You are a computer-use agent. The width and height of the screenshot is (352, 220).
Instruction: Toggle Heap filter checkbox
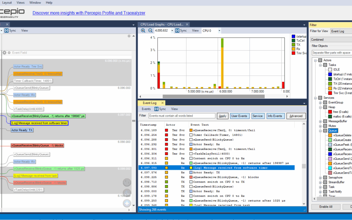click(x=325, y=107)
